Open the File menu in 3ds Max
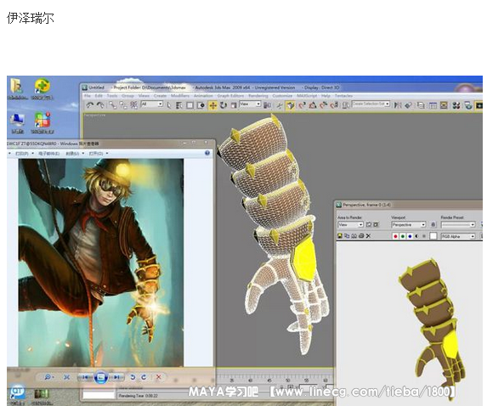The image size is (487, 406). pyautogui.click(x=88, y=96)
